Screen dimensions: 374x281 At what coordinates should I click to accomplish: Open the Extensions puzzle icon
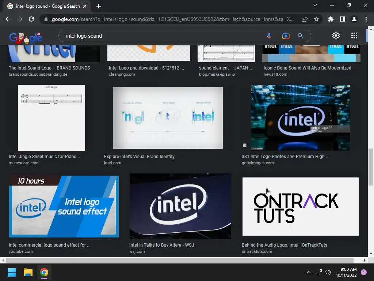[x=331, y=19]
